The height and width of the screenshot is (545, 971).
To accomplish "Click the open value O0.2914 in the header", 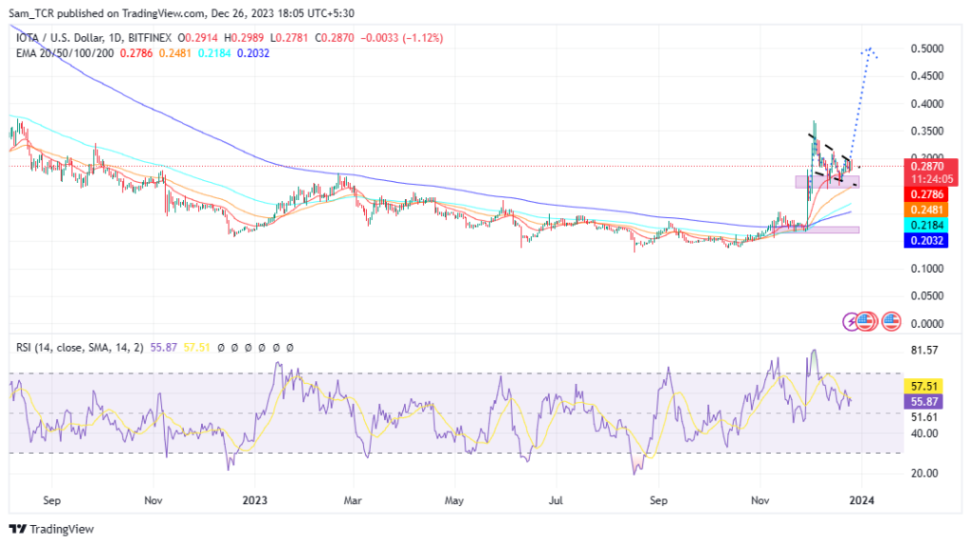I will coord(197,38).
